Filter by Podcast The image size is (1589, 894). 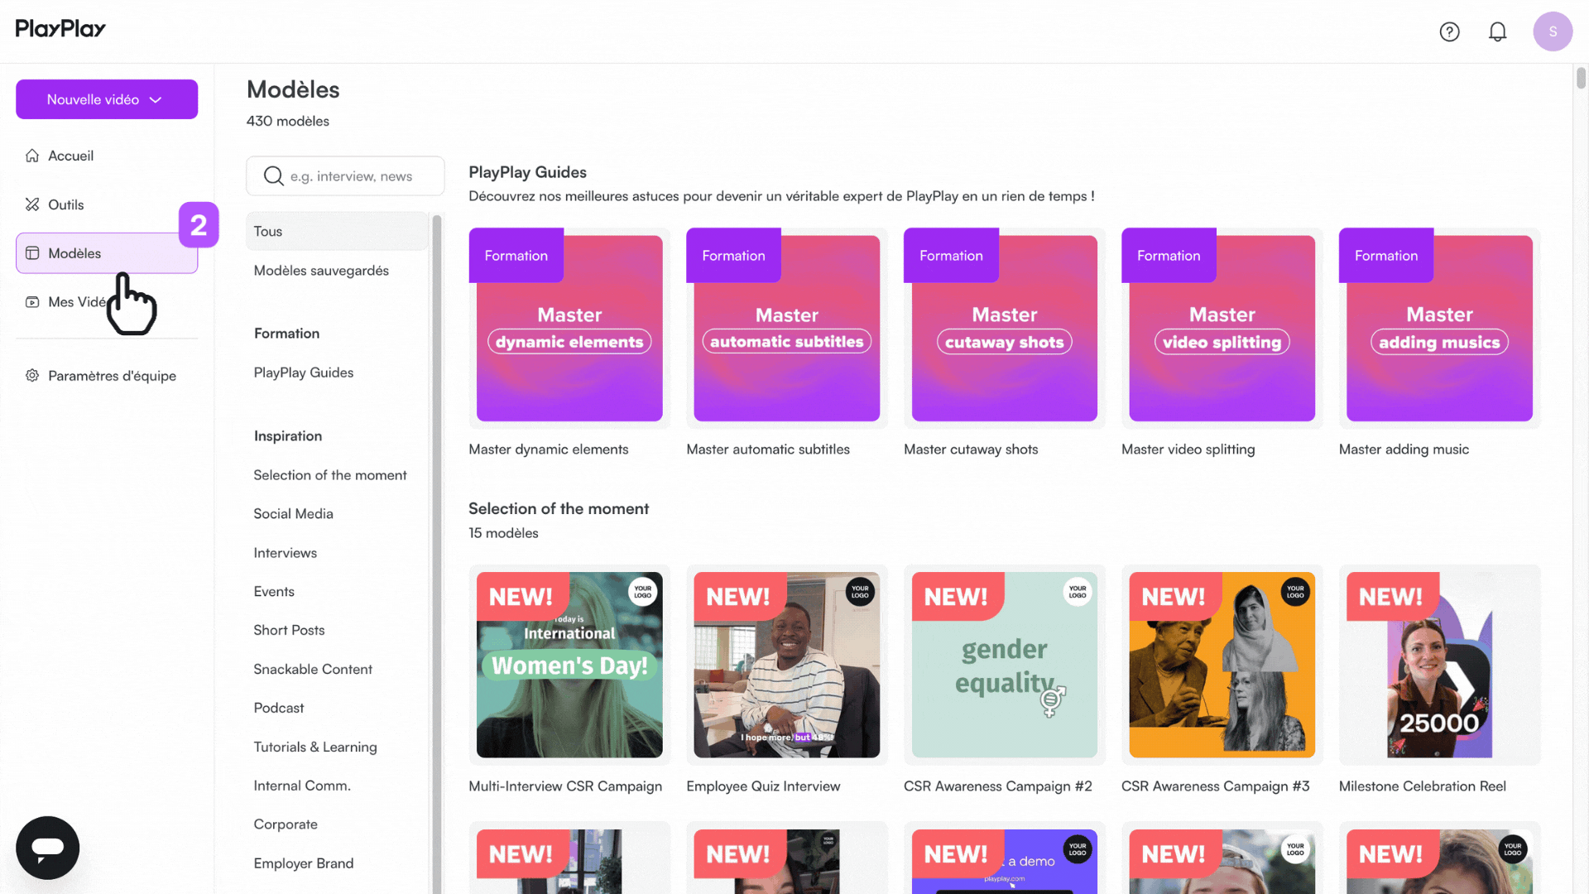pos(279,708)
